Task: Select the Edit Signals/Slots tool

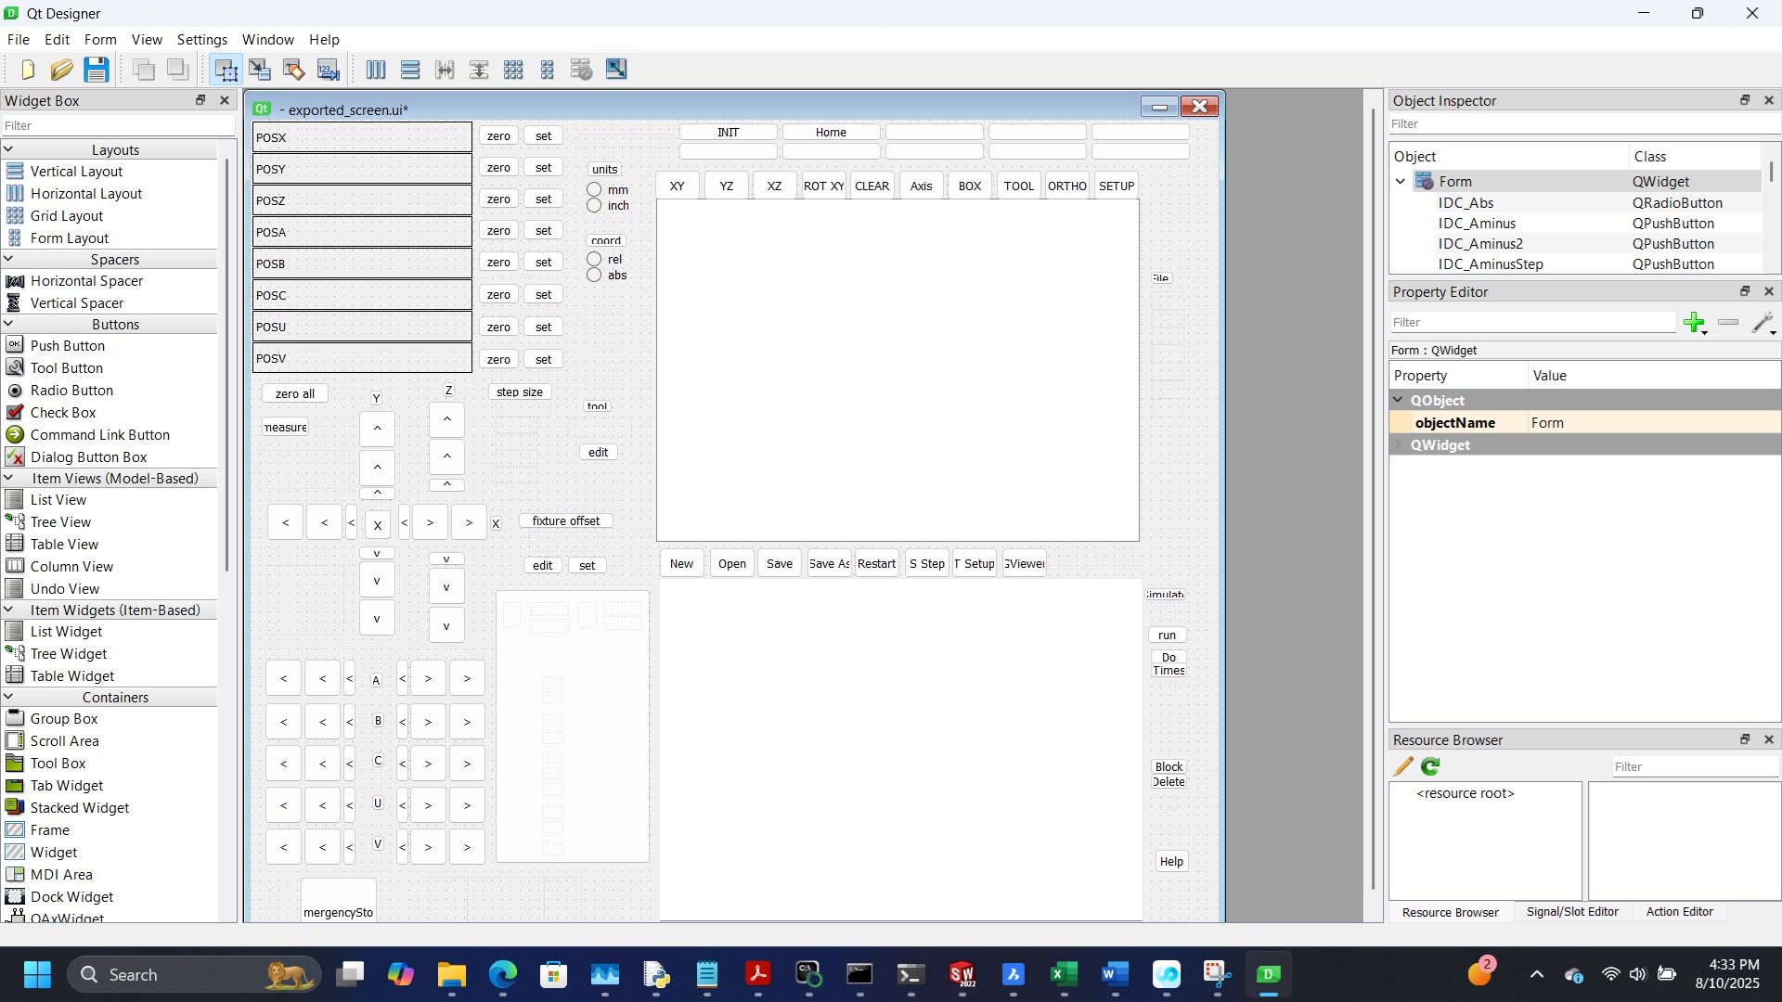Action: [260, 70]
